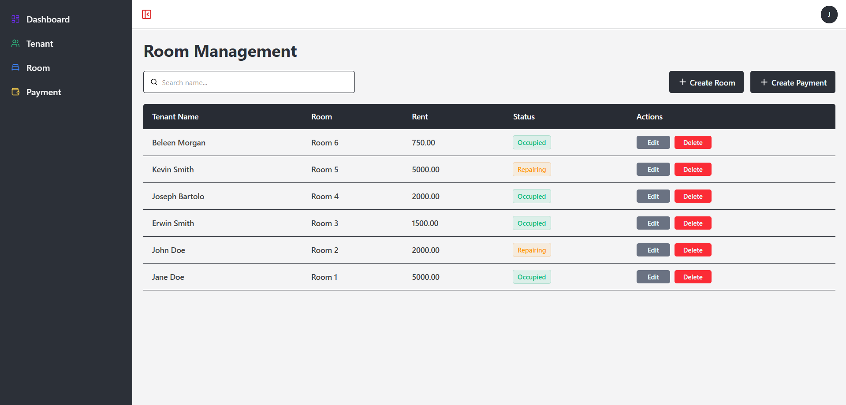Focus the Search name input field
This screenshot has width=846, height=405.
coord(249,82)
